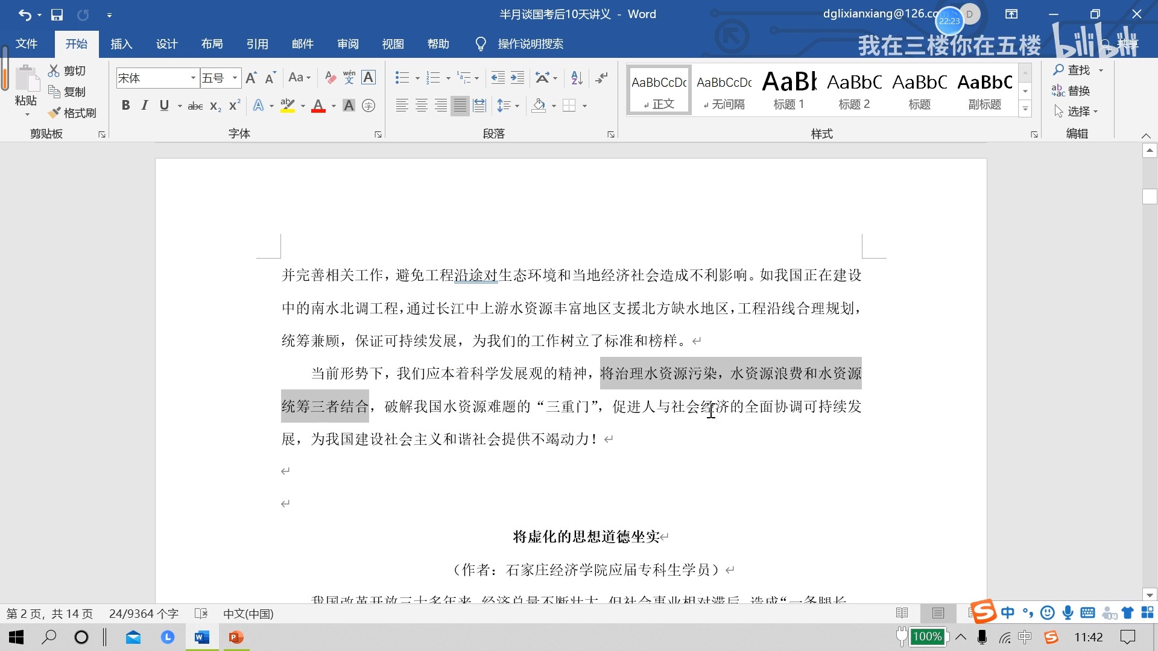Clear all formatting with the eraser icon
Image resolution: width=1158 pixels, height=651 pixels.
330,78
